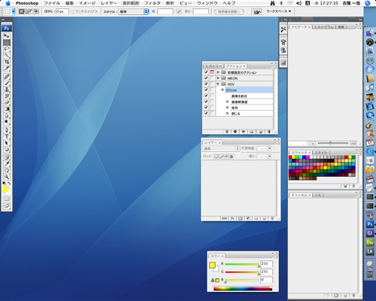Select the Blur tool
Screen dimensions: 376x301
[x=7, y=115]
